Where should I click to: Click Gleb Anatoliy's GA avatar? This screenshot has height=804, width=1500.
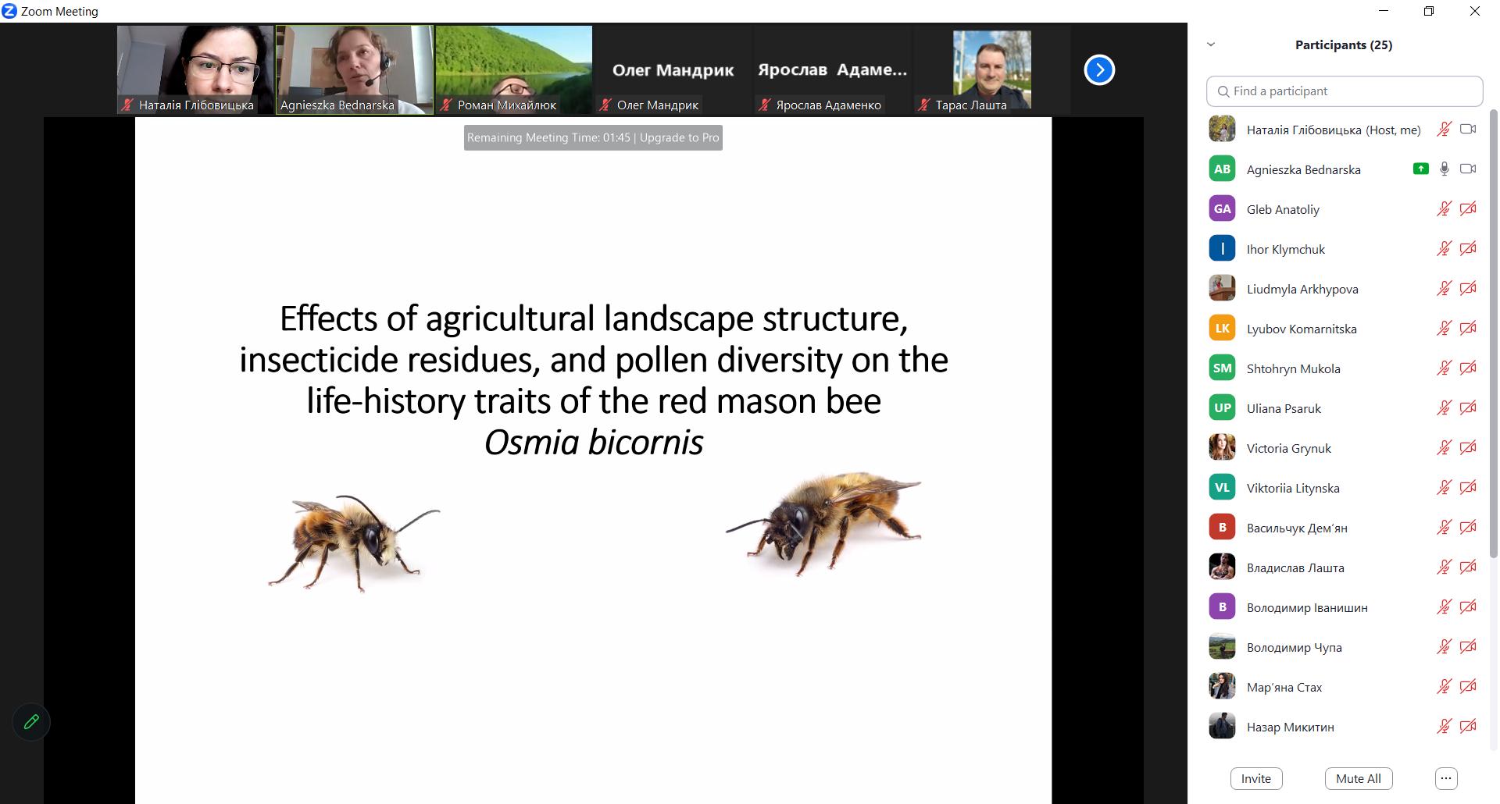(1222, 208)
